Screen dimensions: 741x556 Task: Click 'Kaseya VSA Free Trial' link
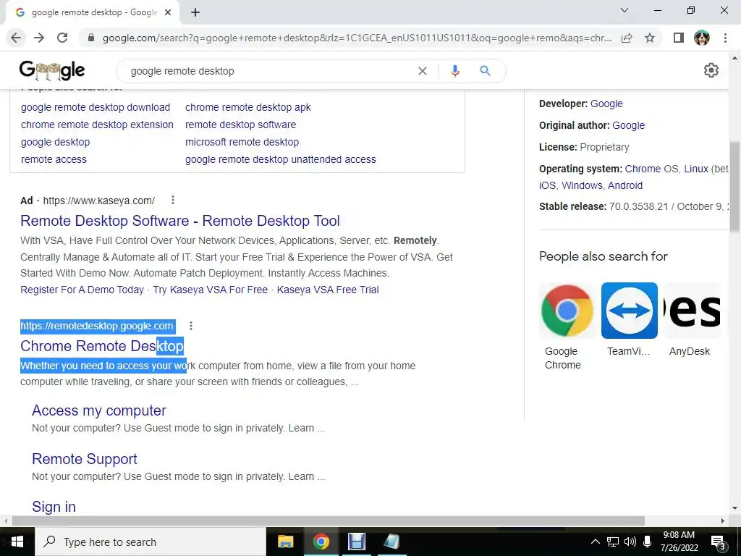(x=328, y=290)
